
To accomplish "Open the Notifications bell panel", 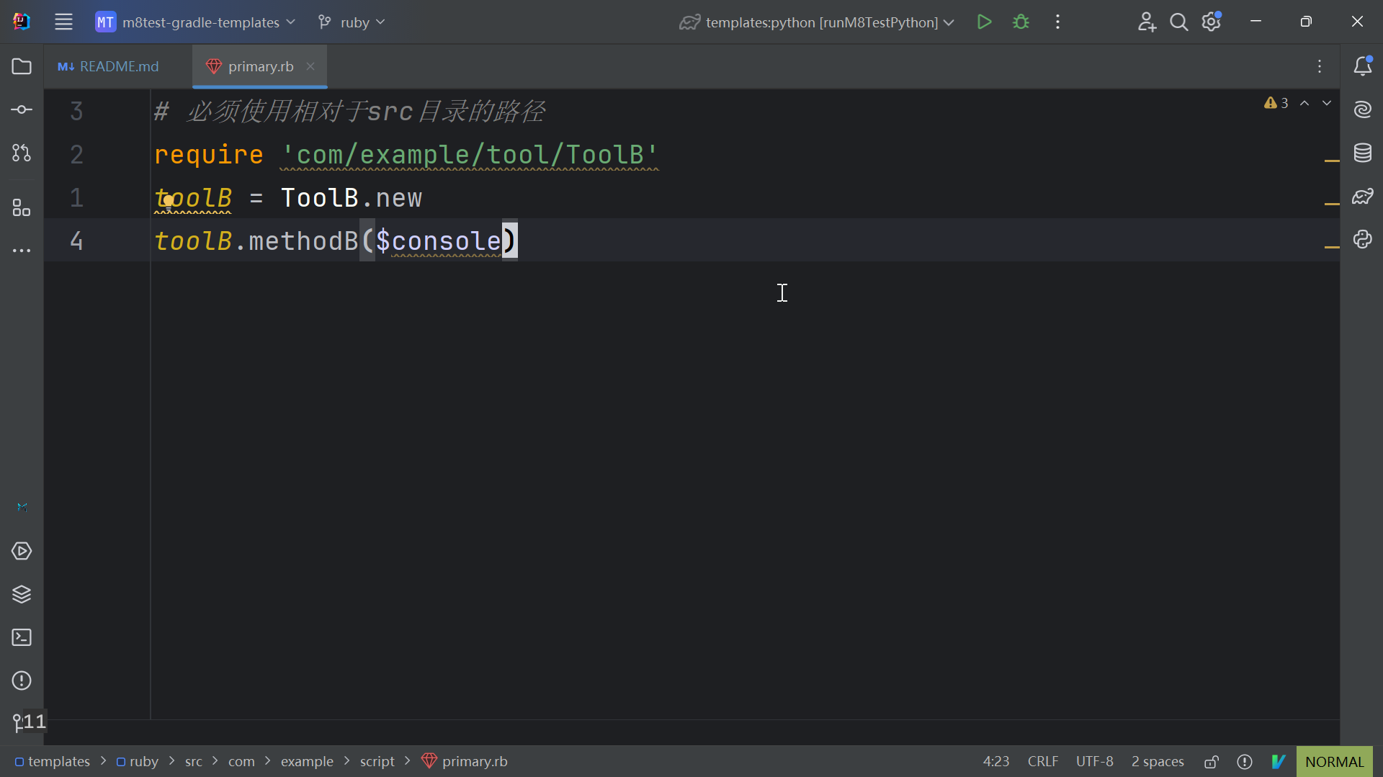I will click(1362, 66).
